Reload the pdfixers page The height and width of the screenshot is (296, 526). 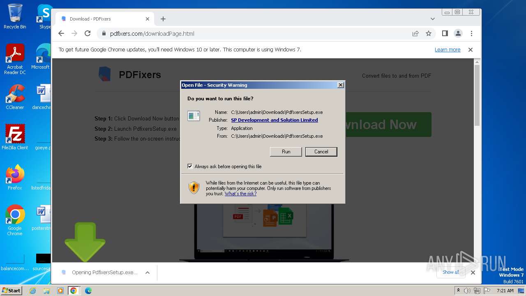click(88, 34)
